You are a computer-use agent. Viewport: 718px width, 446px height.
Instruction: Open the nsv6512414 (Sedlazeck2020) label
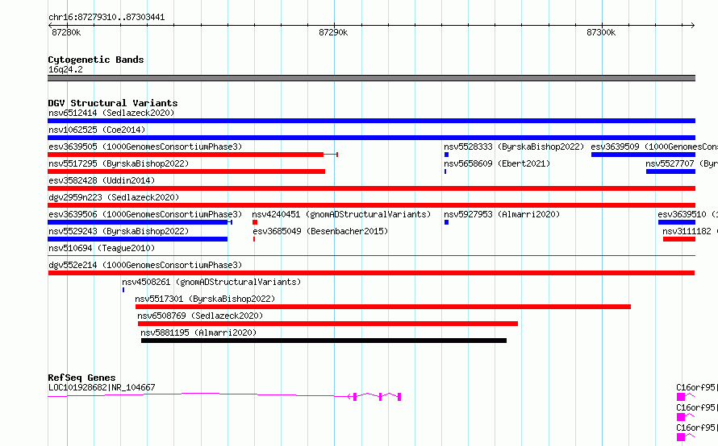point(111,113)
